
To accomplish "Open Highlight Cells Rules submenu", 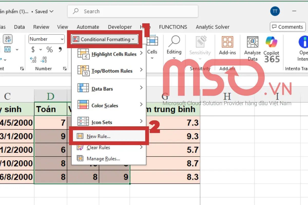I will click(x=110, y=54).
